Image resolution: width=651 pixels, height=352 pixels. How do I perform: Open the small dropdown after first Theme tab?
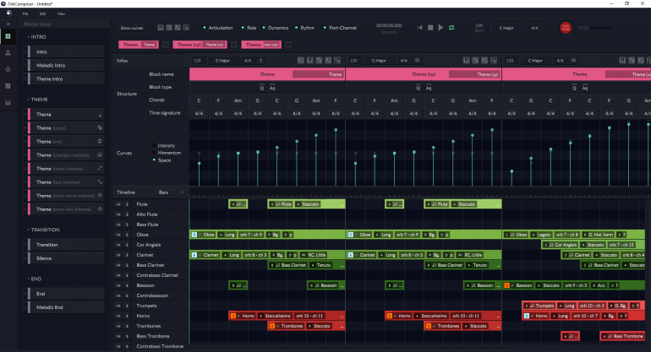[165, 45]
